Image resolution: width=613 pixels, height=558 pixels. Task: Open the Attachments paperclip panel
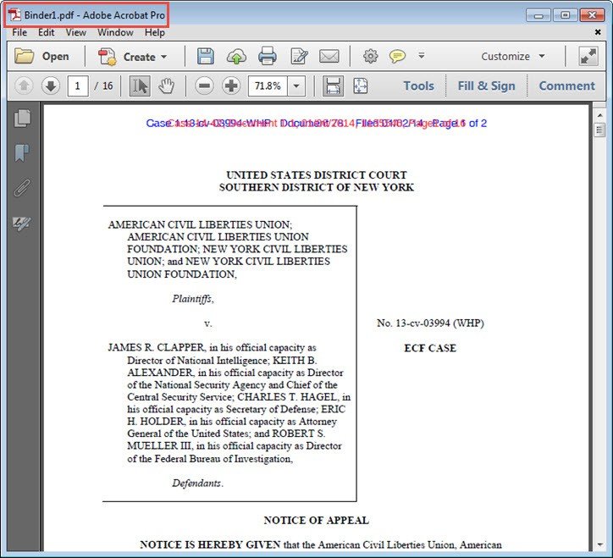[22, 188]
